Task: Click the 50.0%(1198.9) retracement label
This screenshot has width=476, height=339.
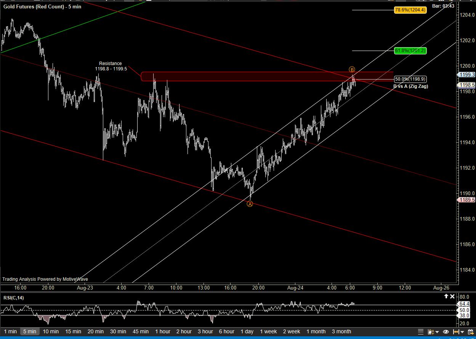Action: [x=410, y=79]
